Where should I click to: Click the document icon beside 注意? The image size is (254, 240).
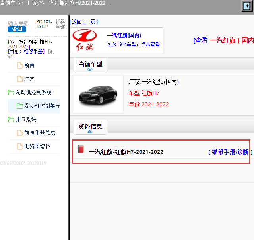(20, 79)
